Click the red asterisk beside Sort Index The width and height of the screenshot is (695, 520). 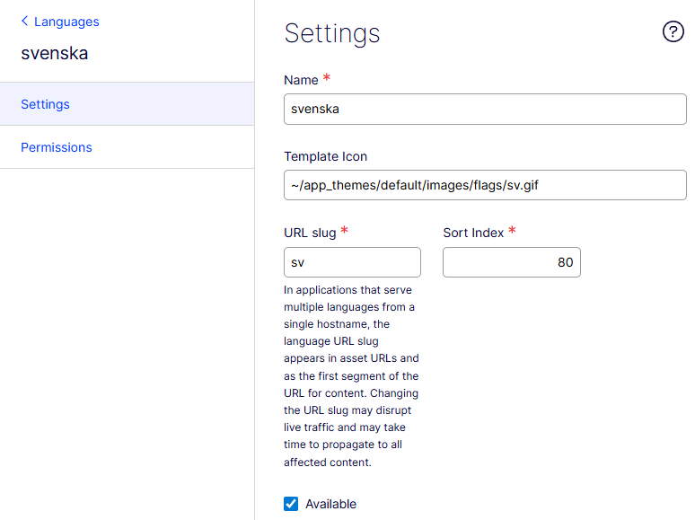pos(512,232)
